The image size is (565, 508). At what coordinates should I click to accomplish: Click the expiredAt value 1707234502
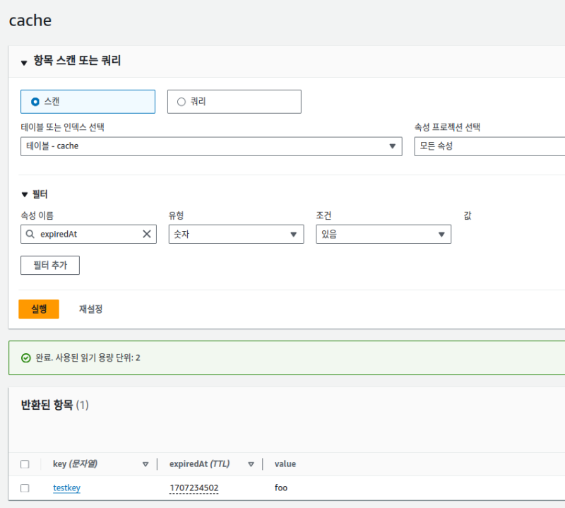(194, 488)
